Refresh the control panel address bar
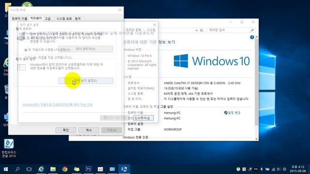310x174 pixels. pos(201,30)
